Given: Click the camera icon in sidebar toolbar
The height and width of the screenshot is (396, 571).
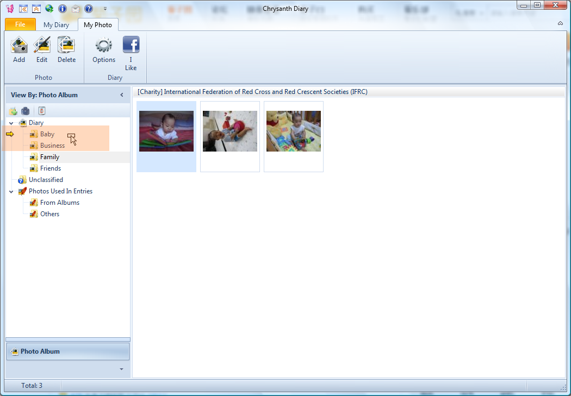Looking at the screenshot, I should [x=26, y=111].
